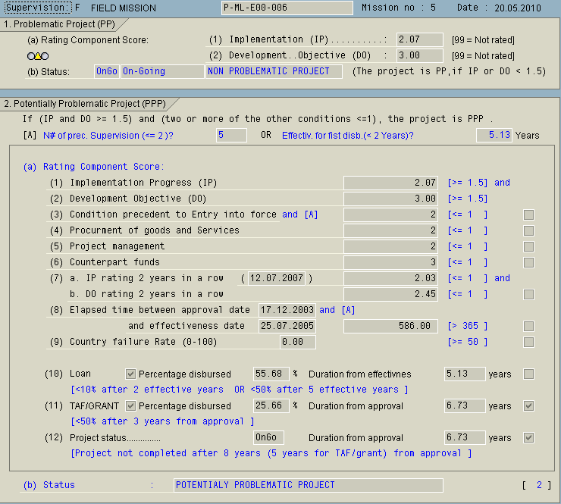Viewport: 561px width, 504px height.
Task: Select the Implementation (IP) score field showing 2.07 in section 1
Action: 419,39
